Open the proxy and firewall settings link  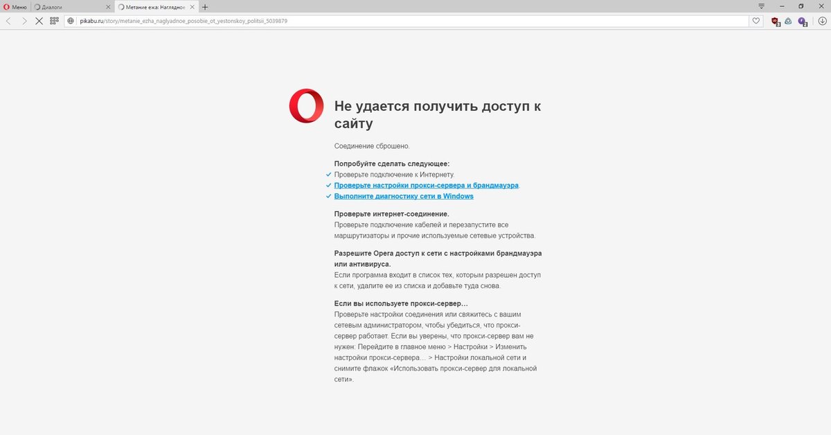[x=427, y=186]
